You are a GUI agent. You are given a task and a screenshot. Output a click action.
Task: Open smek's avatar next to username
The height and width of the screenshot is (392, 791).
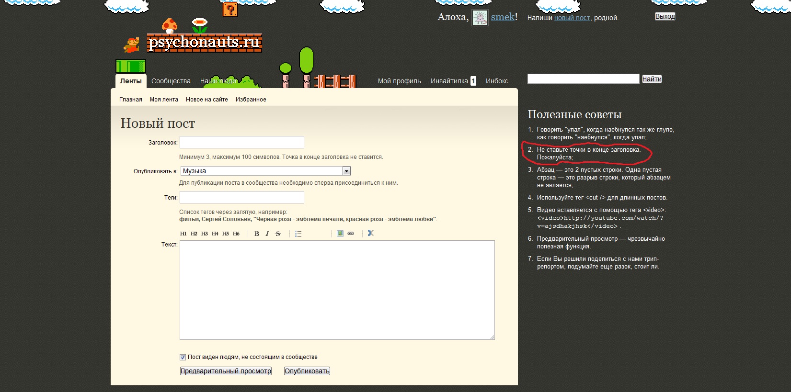pyautogui.click(x=480, y=18)
